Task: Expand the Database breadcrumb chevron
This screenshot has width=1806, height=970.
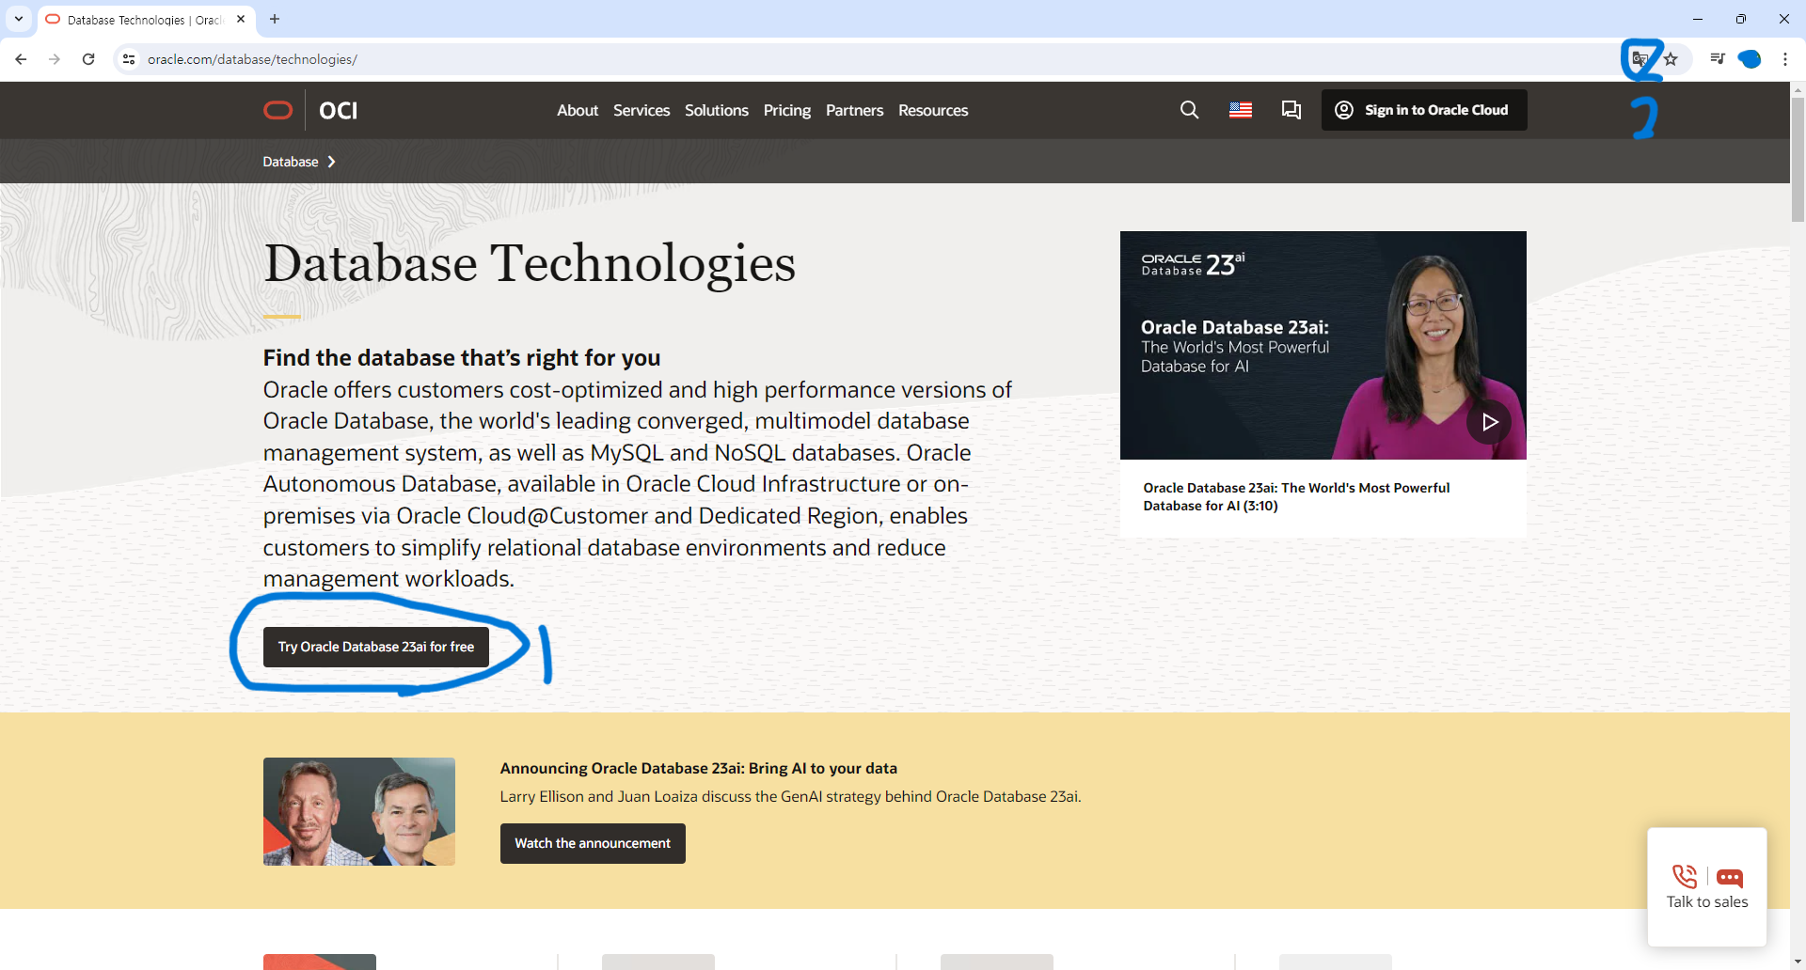Action: tap(331, 162)
